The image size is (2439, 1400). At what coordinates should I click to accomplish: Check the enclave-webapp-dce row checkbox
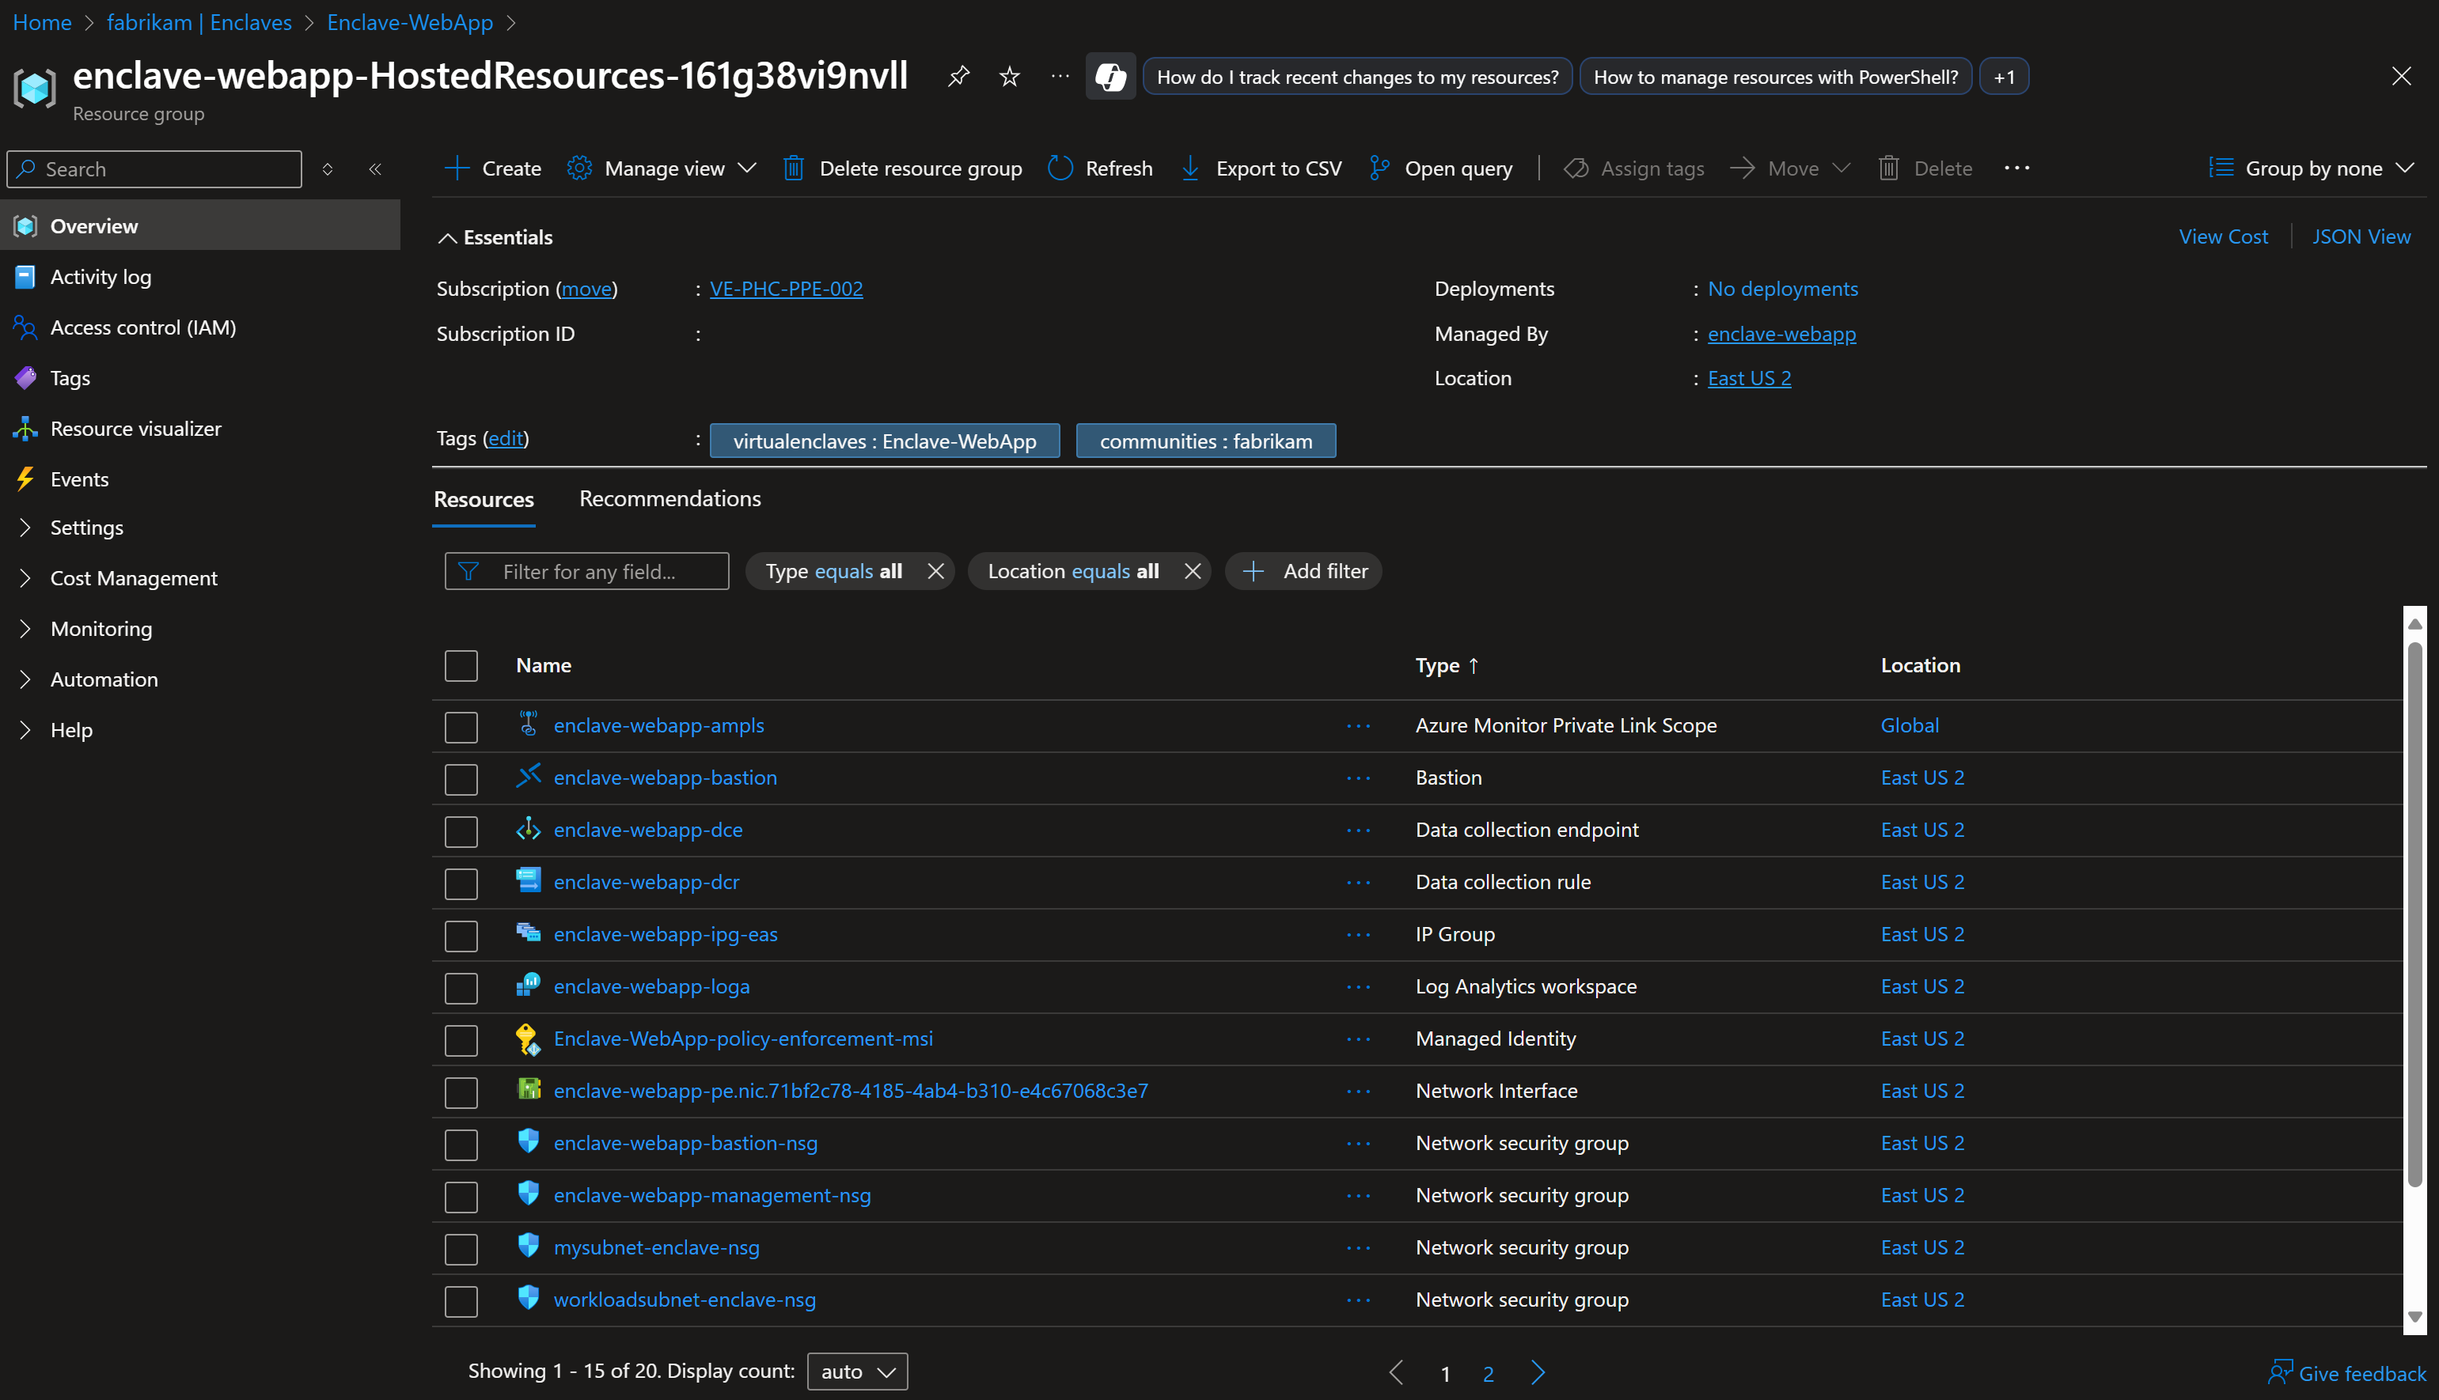coord(461,832)
